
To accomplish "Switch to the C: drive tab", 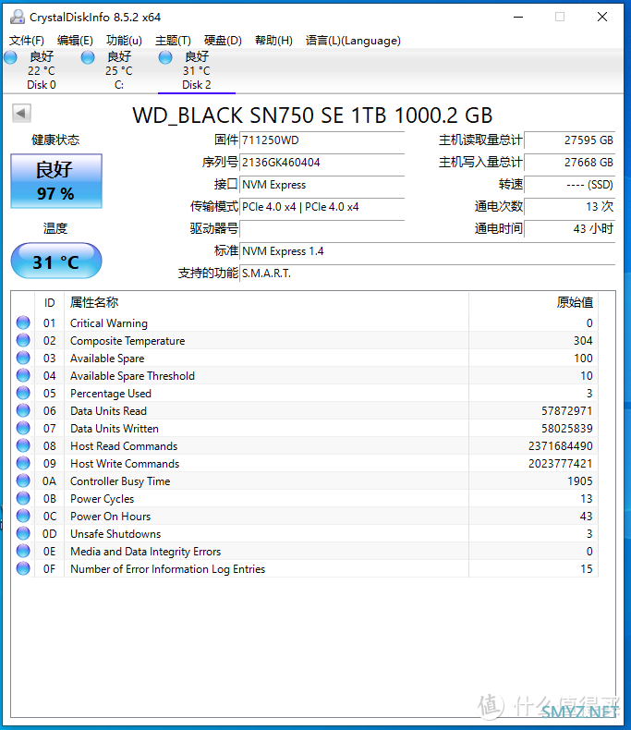I will pos(119,71).
